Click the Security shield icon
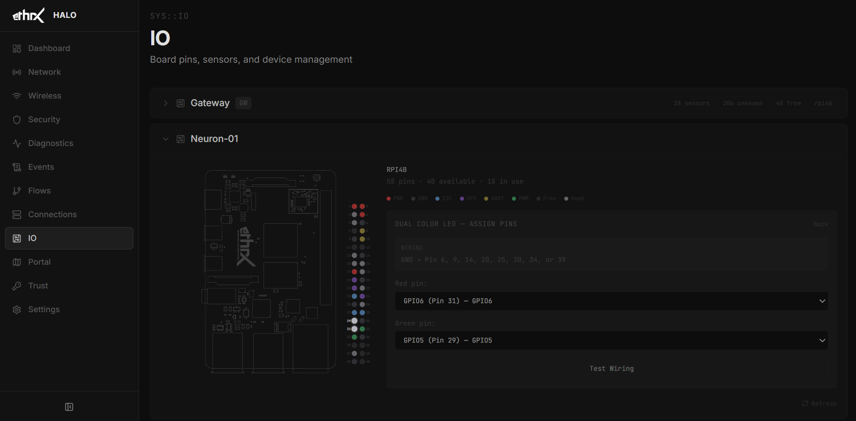The image size is (856, 421). (17, 120)
